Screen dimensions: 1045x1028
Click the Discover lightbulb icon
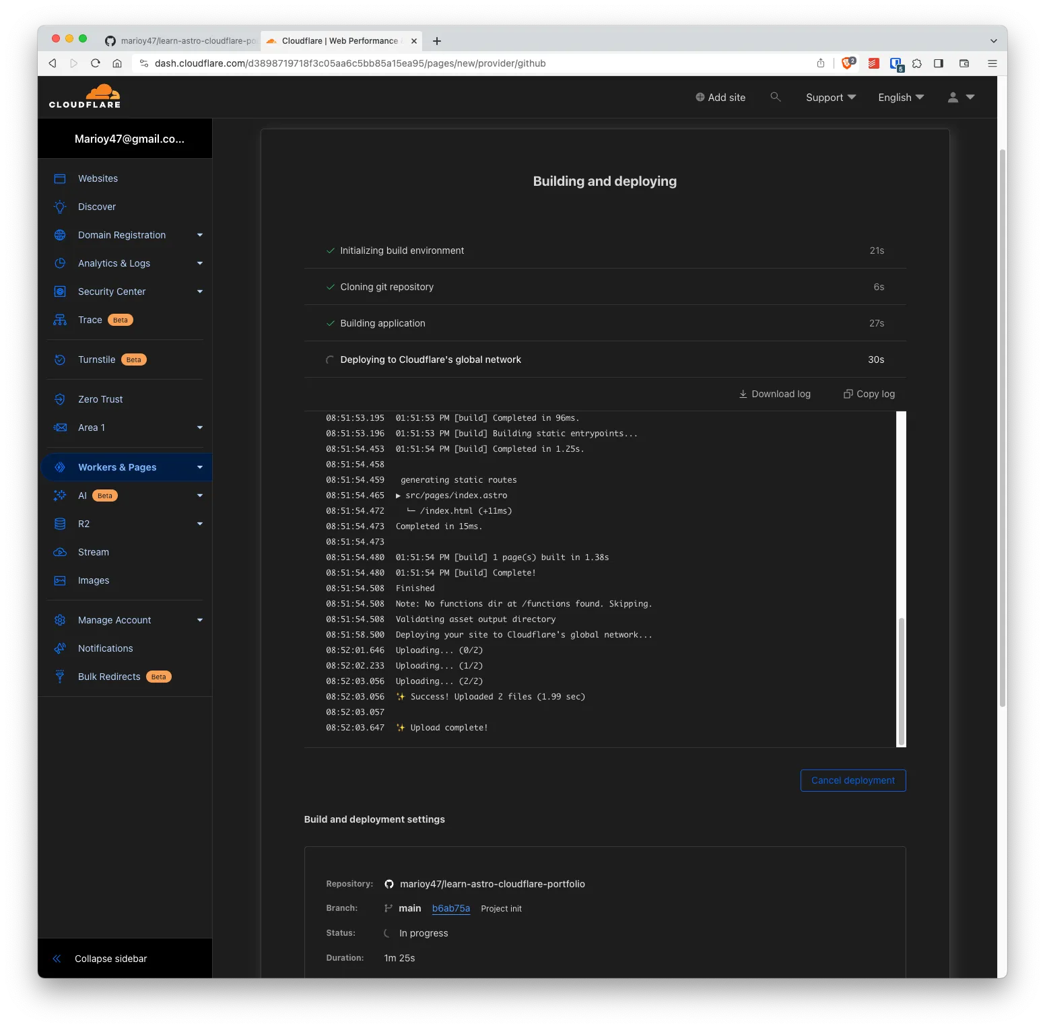60,207
